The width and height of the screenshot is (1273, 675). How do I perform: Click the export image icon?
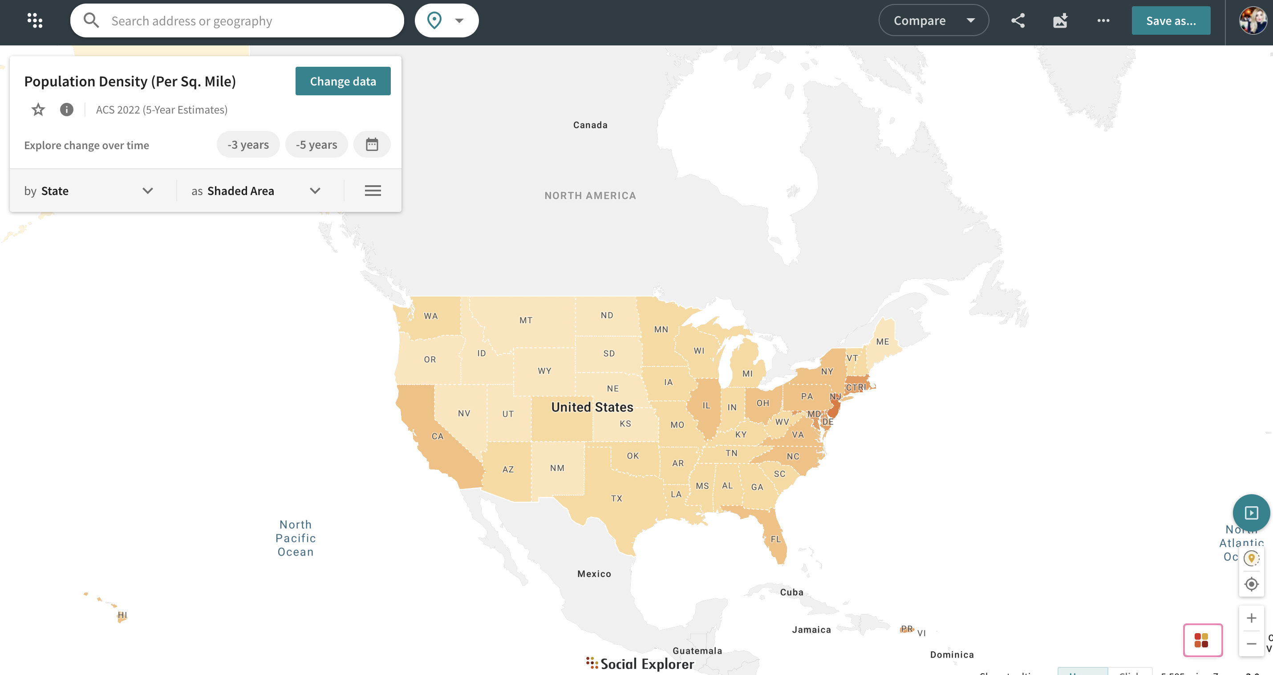pyautogui.click(x=1060, y=20)
